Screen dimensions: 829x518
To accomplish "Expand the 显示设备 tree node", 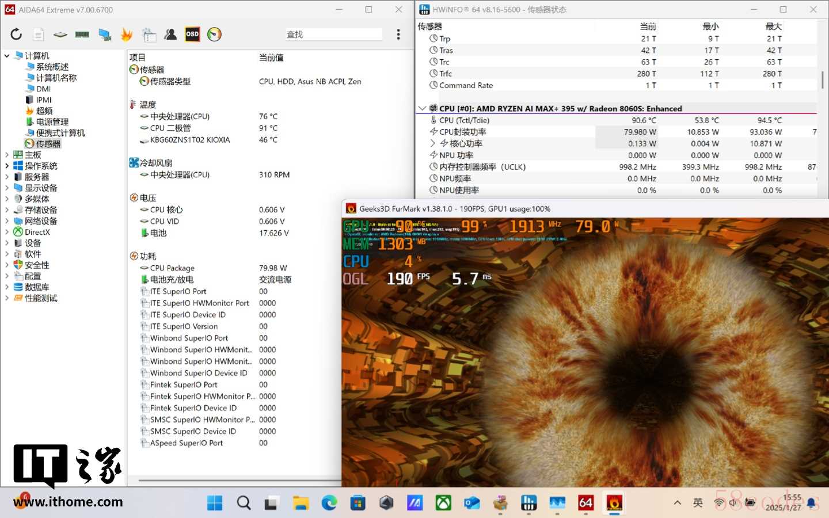I will pyautogui.click(x=7, y=188).
